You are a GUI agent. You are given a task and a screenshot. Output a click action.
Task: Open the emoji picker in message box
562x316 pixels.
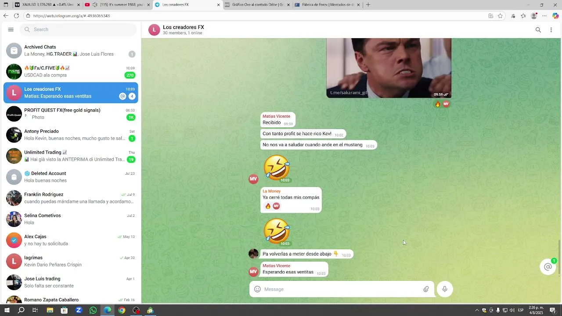coord(257,289)
